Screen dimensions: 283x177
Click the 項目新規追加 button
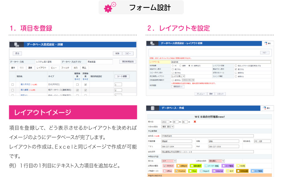(128, 62)
